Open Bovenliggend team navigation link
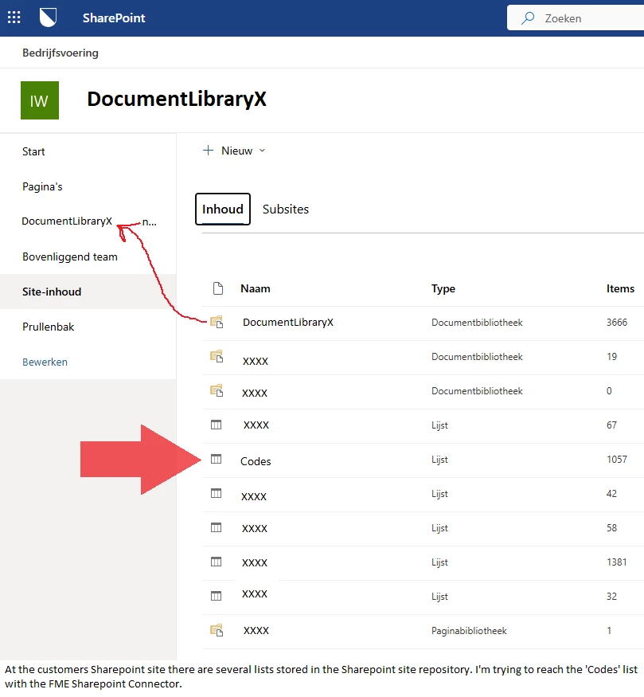644x697 pixels. (x=70, y=257)
